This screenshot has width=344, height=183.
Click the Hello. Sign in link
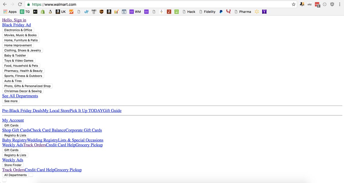click(x=14, y=20)
